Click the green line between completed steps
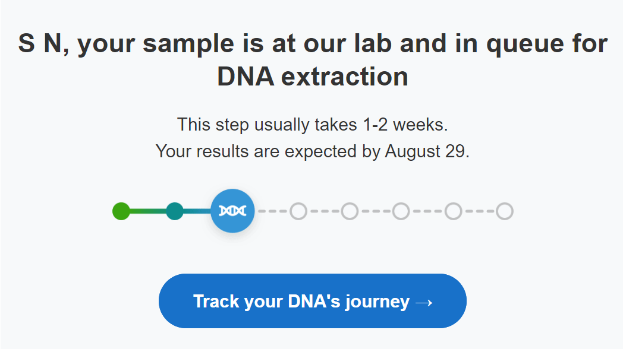Screen dimensions: 623x349 (148, 211)
